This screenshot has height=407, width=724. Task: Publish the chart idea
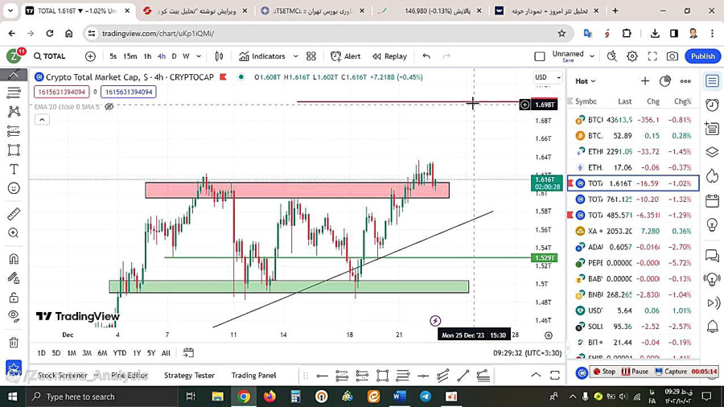click(x=703, y=56)
